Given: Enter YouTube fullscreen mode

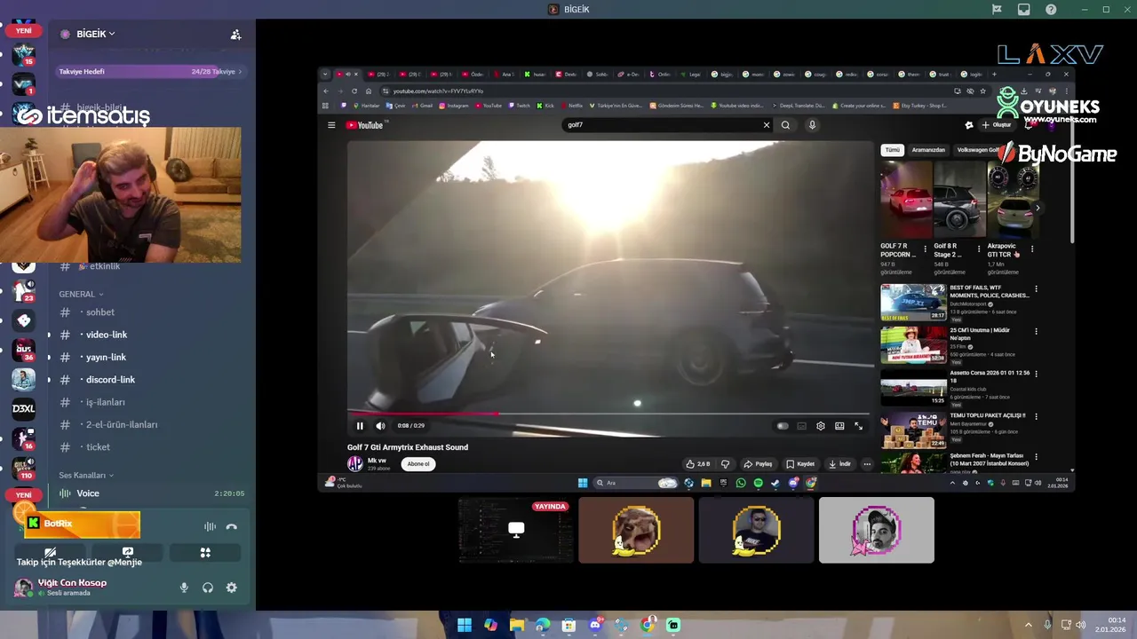Looking at the screenshot, I should coord(859,426).
